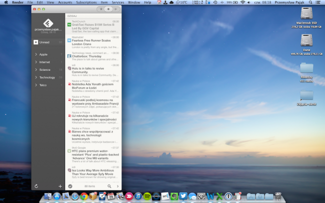
Task: Launch Microsoft Excel from the dock
Action: 219,196
